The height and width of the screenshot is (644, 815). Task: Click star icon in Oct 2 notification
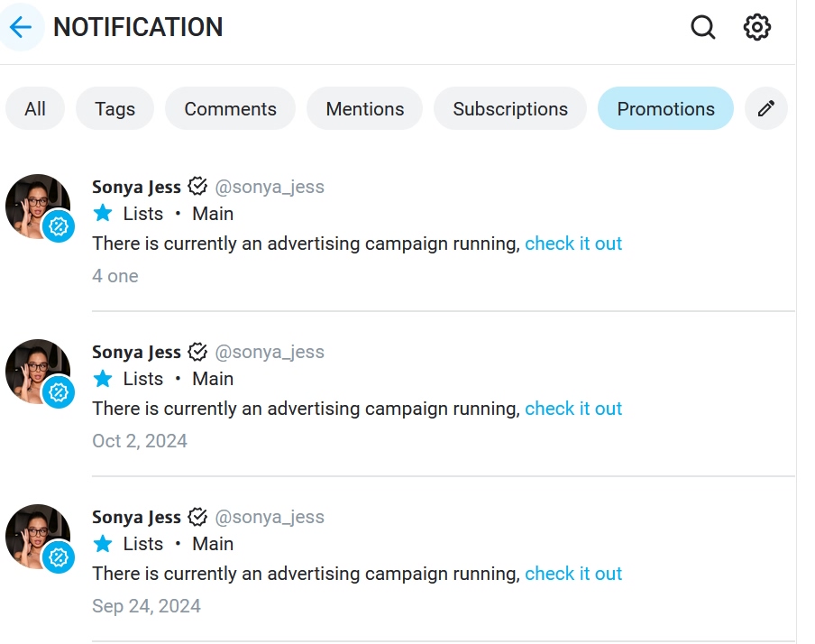point(104,379)
